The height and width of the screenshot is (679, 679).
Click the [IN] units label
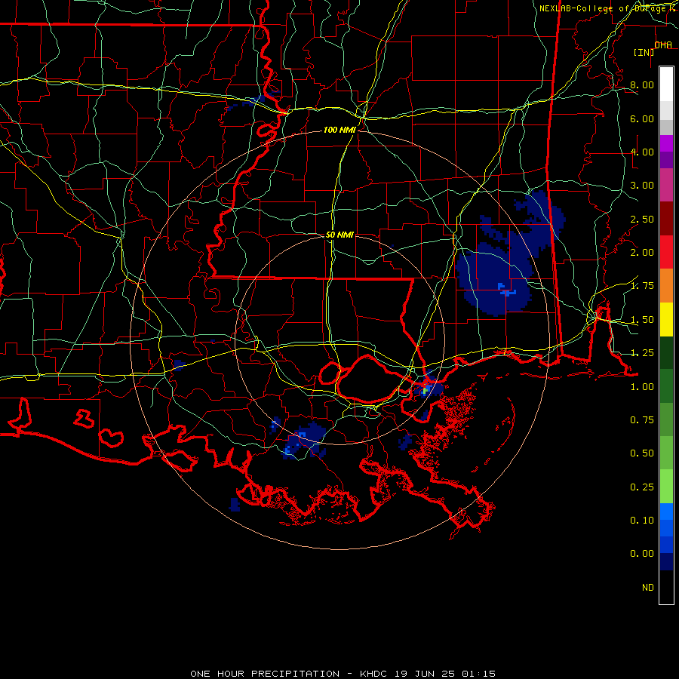pyautogui.click(x=644, y=52)
